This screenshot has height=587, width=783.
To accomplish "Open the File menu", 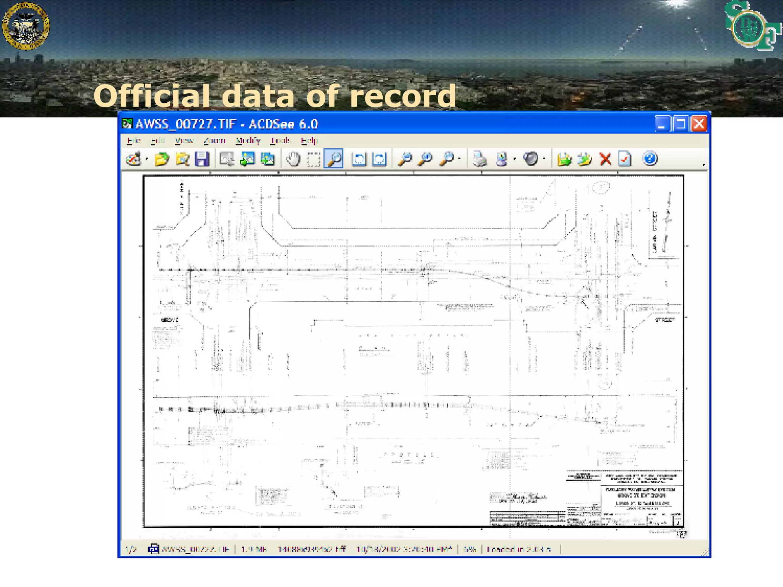I will click(x=134, y=141).
